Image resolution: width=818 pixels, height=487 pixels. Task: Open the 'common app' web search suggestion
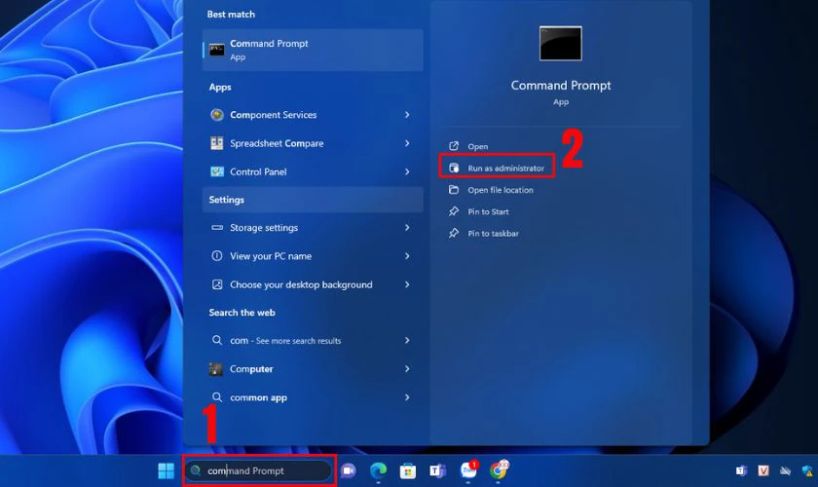(313, 397)
